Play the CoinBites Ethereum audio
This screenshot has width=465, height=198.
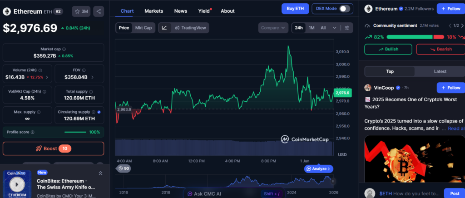pos(17,184)
